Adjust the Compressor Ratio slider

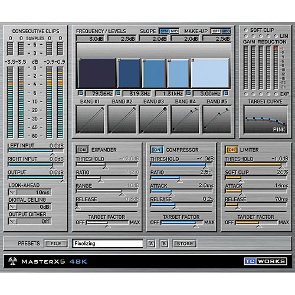(x=182, y=178)
